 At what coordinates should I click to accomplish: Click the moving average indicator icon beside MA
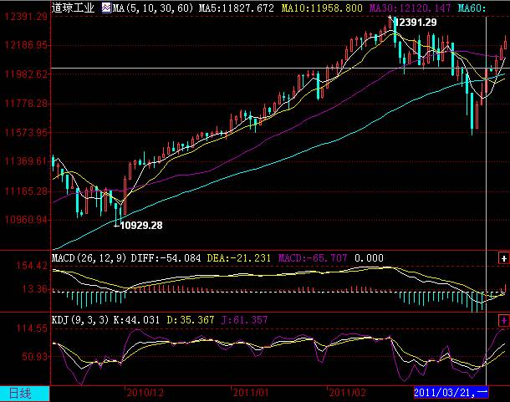pos(106,8)
